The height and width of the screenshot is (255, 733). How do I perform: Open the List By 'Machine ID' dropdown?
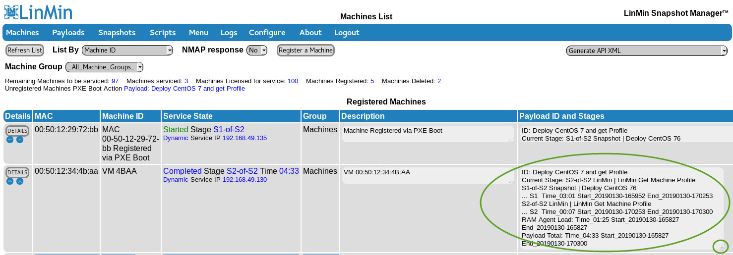pos(127,50)
